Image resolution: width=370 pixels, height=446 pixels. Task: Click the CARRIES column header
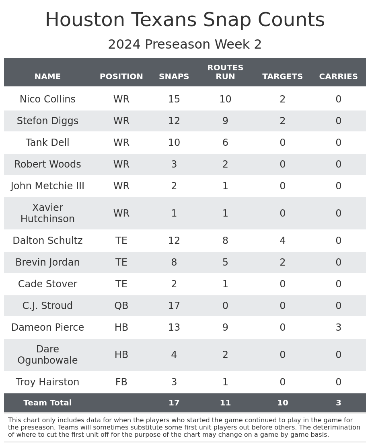(338, 77)
